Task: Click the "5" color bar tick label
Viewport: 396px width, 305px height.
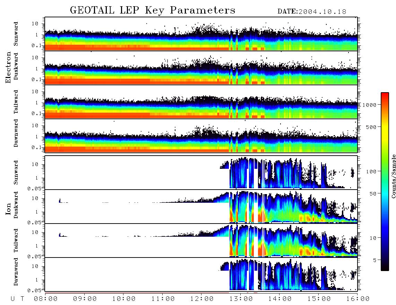Action: click(375, 260)
